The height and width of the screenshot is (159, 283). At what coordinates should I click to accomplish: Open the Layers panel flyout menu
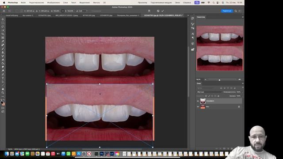click(243, 83)
